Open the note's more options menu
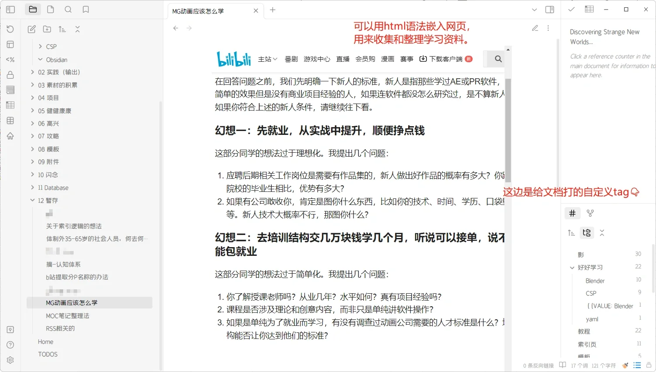Viewport: 656px width, 372px height. pos(548,28)
